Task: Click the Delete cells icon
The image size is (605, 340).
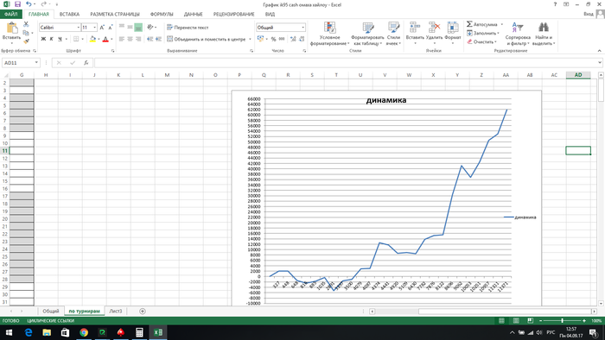Action: (434, 28)
